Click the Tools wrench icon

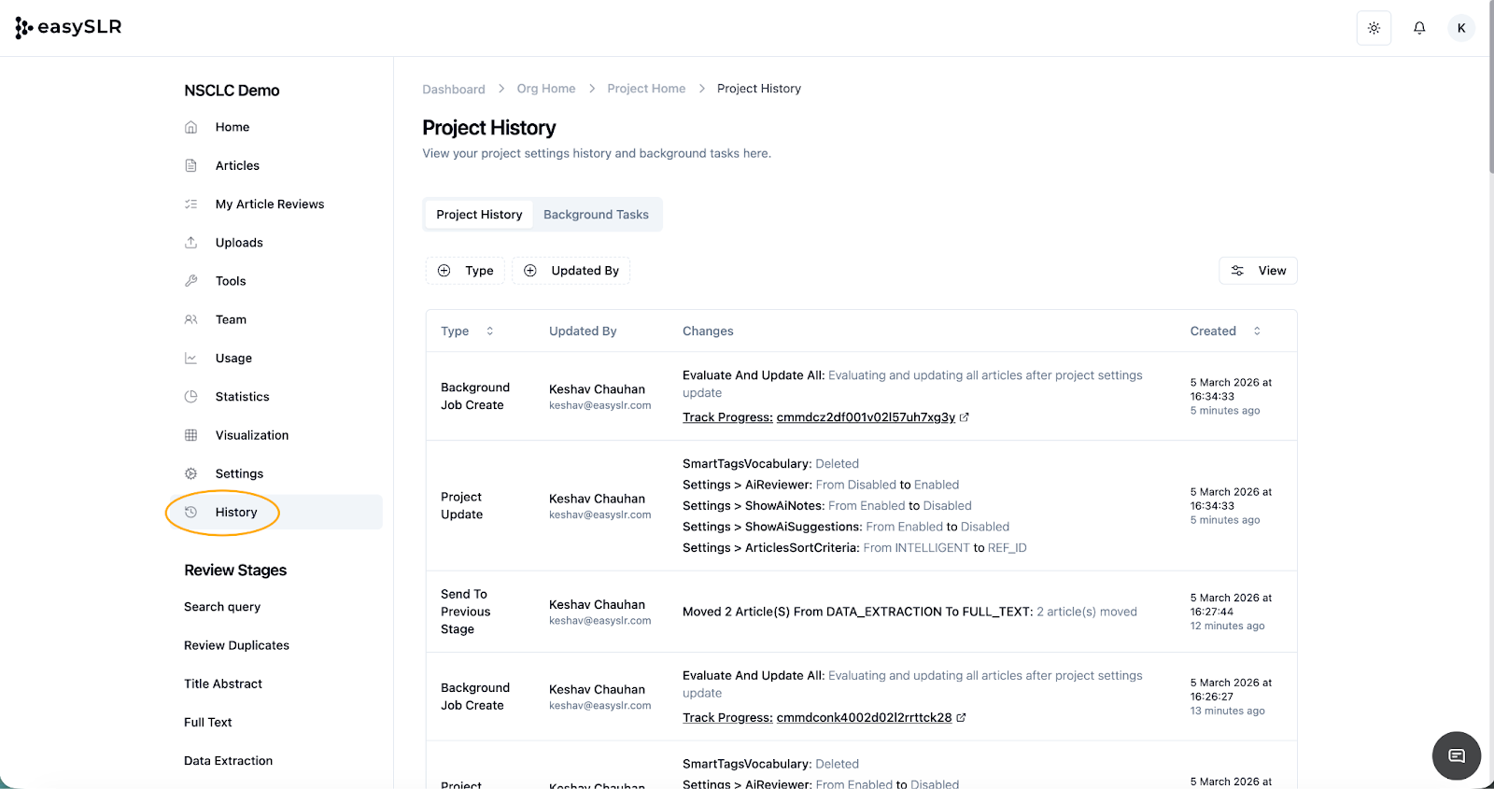coord(191,281)
